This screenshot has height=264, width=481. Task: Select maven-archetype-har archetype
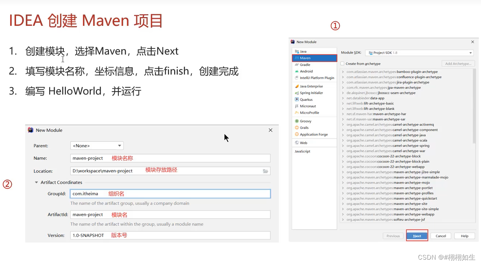click(376, 114)
